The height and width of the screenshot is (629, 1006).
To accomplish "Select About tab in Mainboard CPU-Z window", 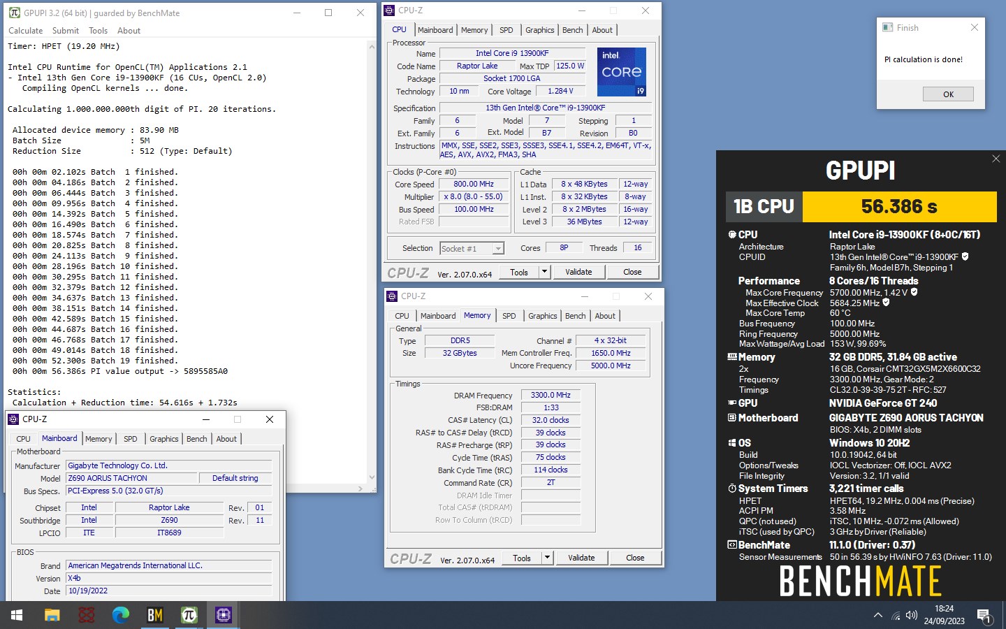I will click(x=226, y=439).
